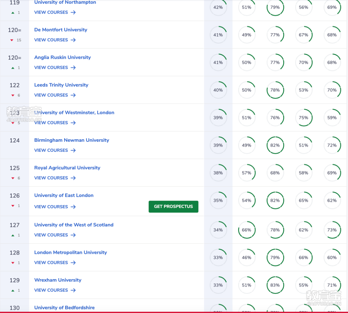Screen dimensions: 348x313
Task: Click 40% circle in Leeds Trinity row
Action: point(218,90)
